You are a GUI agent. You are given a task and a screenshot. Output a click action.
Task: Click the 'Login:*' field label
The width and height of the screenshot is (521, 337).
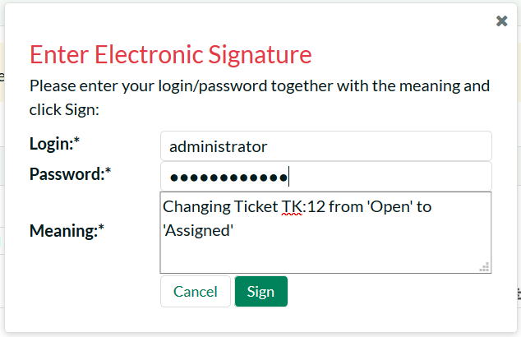(x=55, y=144)
